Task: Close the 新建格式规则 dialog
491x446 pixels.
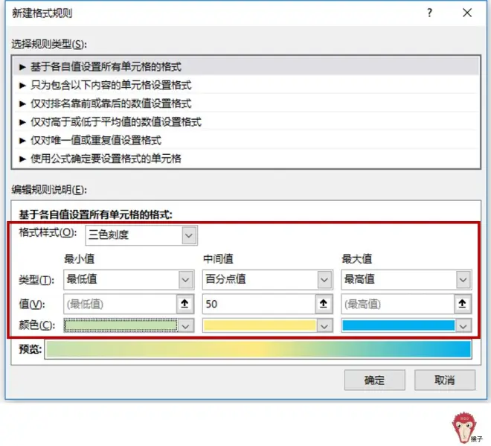Action: click(467, 13)
